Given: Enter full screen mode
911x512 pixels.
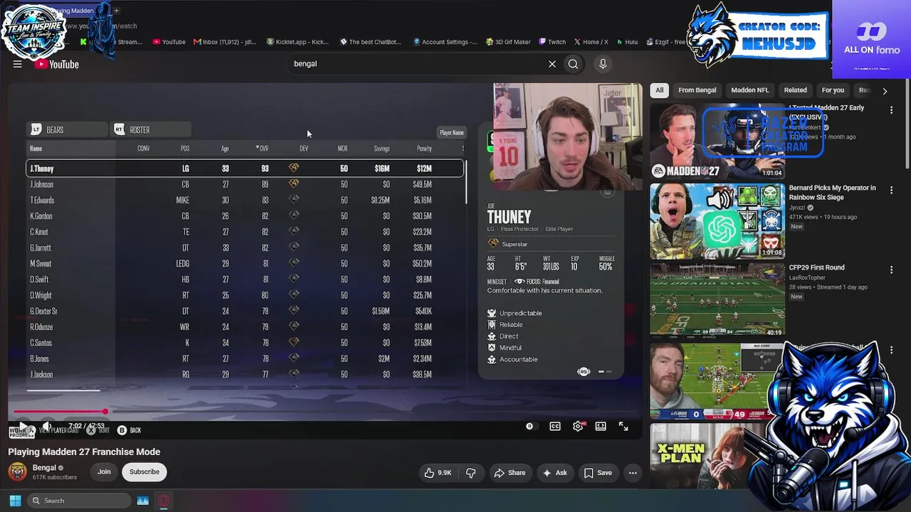Looking at the screenshot, I should [623, 427].
